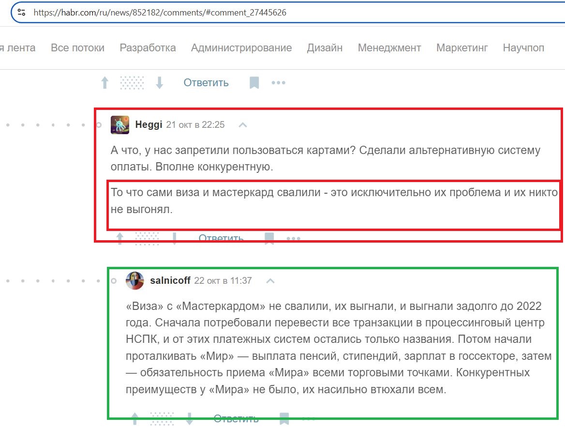Image resolution: width=565 pixels, height=431 pixels.
Task: Reply to salnicoff's comment via «Ответить»
Action: point(236,418)
